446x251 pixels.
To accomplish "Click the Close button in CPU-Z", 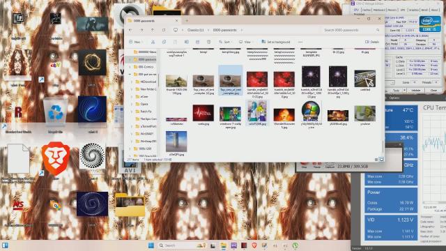I will tap(433, 90).
